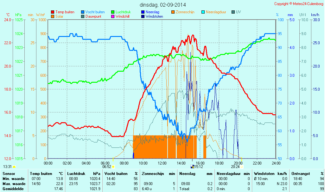Click the blue Vocht buiten legend square

[x=83, y=12]
